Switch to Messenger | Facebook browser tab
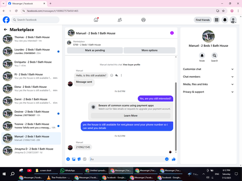This screenshot has height=181, width=242. point(27,3)
